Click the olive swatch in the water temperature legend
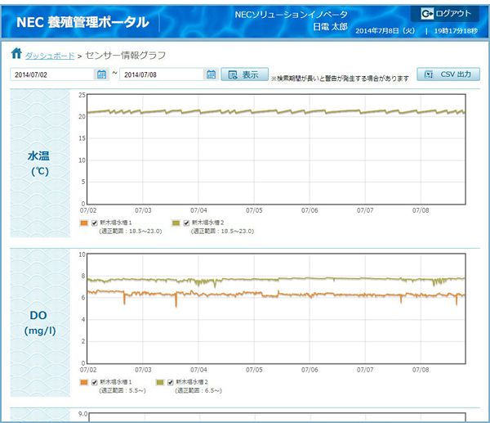This screenshot has height=423, width=490. click(176, 223)
